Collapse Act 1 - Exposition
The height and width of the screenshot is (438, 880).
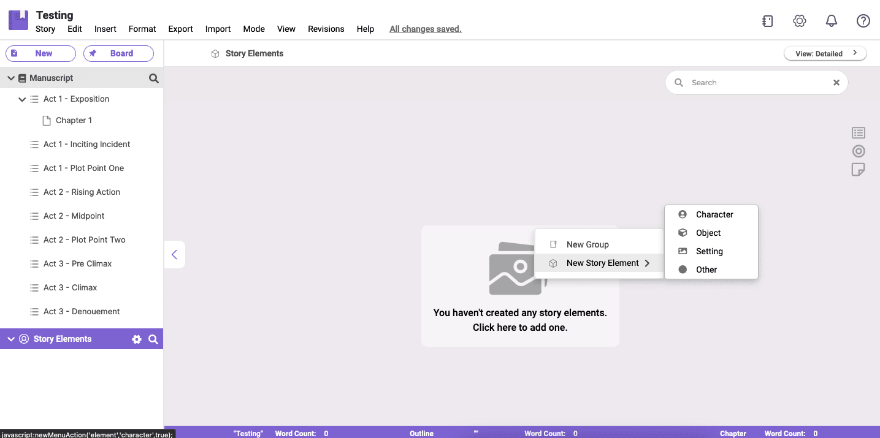22,99
